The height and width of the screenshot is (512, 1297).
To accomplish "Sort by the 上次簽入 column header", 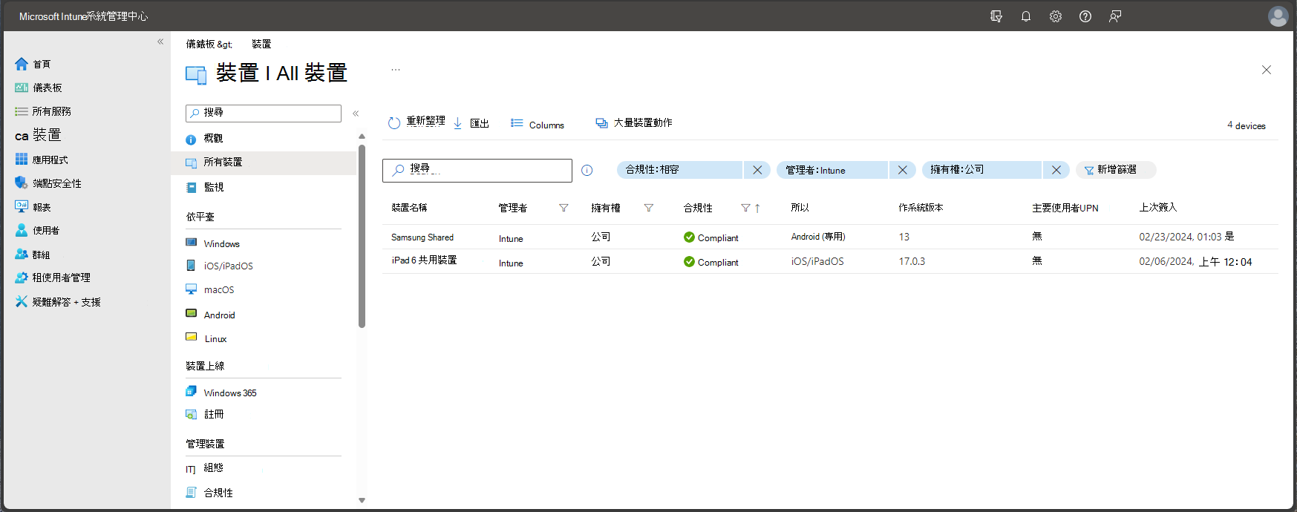I will tap(1158, 208).
